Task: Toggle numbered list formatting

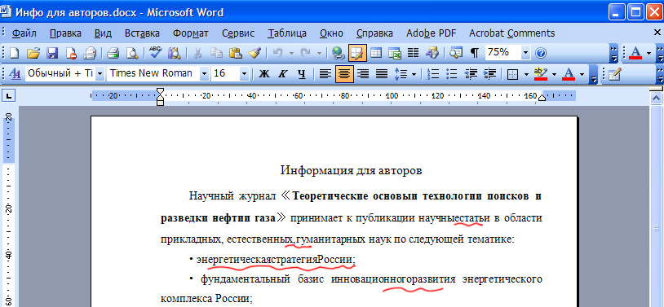Action: pyautogui.click(x=433, y=74)
